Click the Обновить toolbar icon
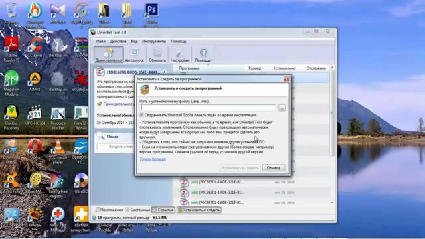The width and height of the screenshot is (425, 239). coord(157,55)
